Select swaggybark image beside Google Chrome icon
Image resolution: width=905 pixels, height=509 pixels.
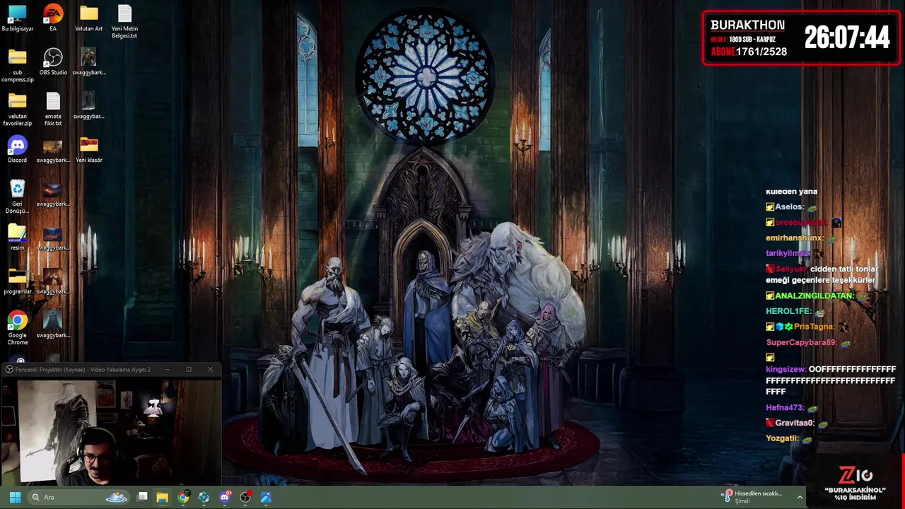53,325
